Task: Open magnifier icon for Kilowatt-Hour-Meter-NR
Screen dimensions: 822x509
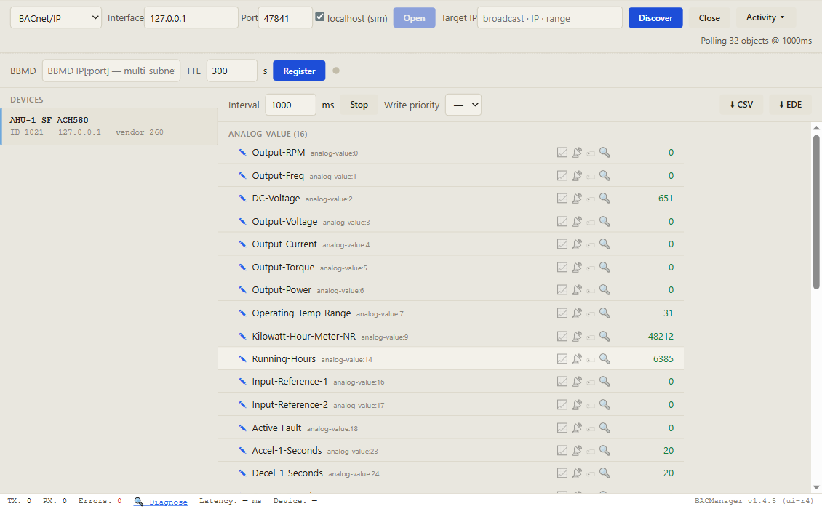Action: pyautogui.click(x=604, y=336)
